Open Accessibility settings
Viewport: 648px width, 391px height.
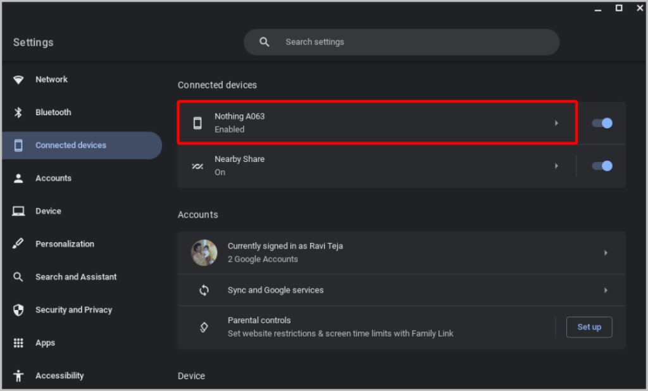tap(82, 376)
